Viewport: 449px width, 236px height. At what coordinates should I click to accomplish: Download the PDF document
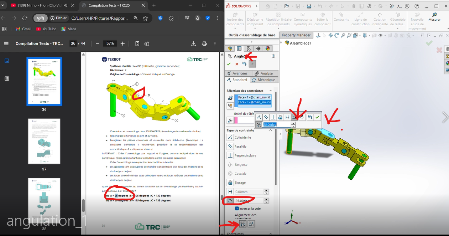194,43
